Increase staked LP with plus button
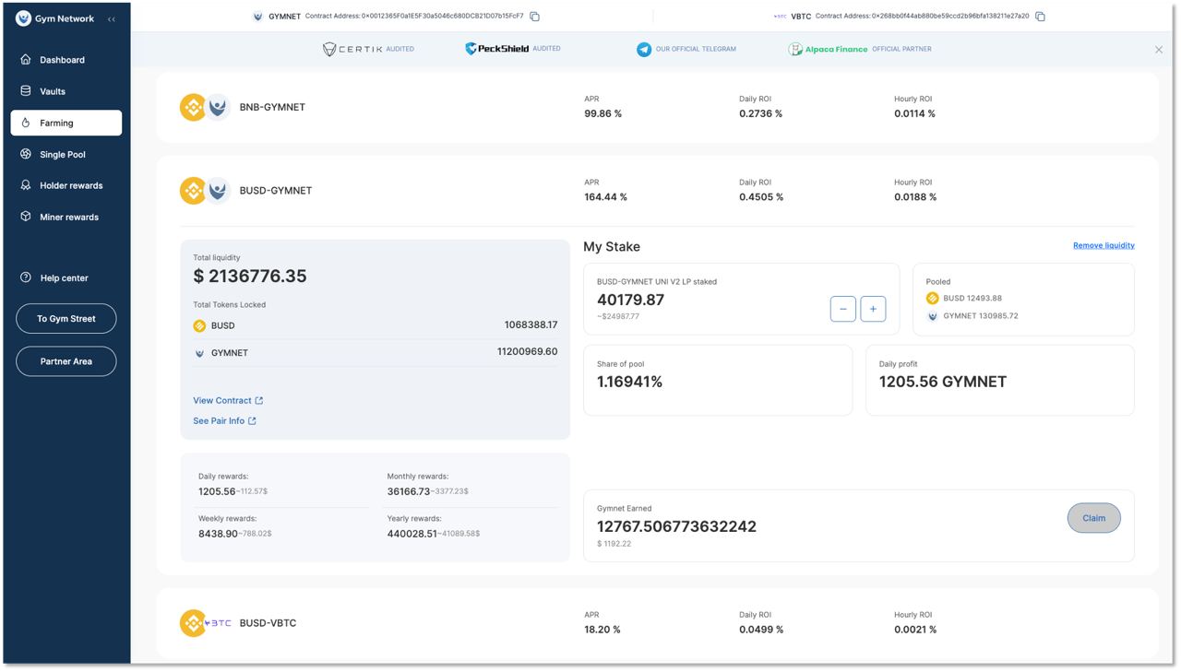 (873, 309)
